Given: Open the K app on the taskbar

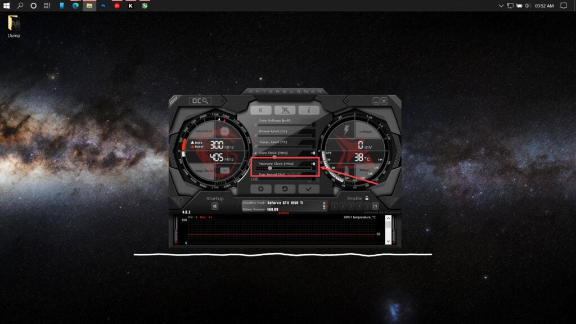Looking at the screenshot, I should (130, 6).
